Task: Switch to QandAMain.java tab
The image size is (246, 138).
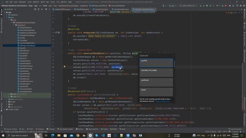Action: click(81, 9)
